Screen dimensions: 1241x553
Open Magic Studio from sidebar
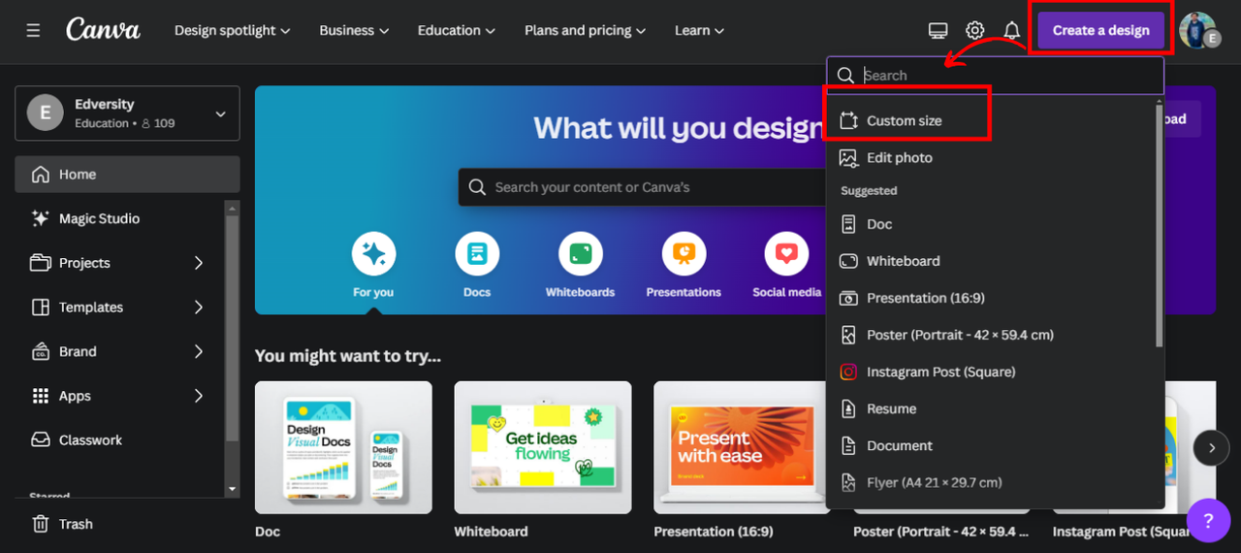pyautogui.click(x=119, y=218)
